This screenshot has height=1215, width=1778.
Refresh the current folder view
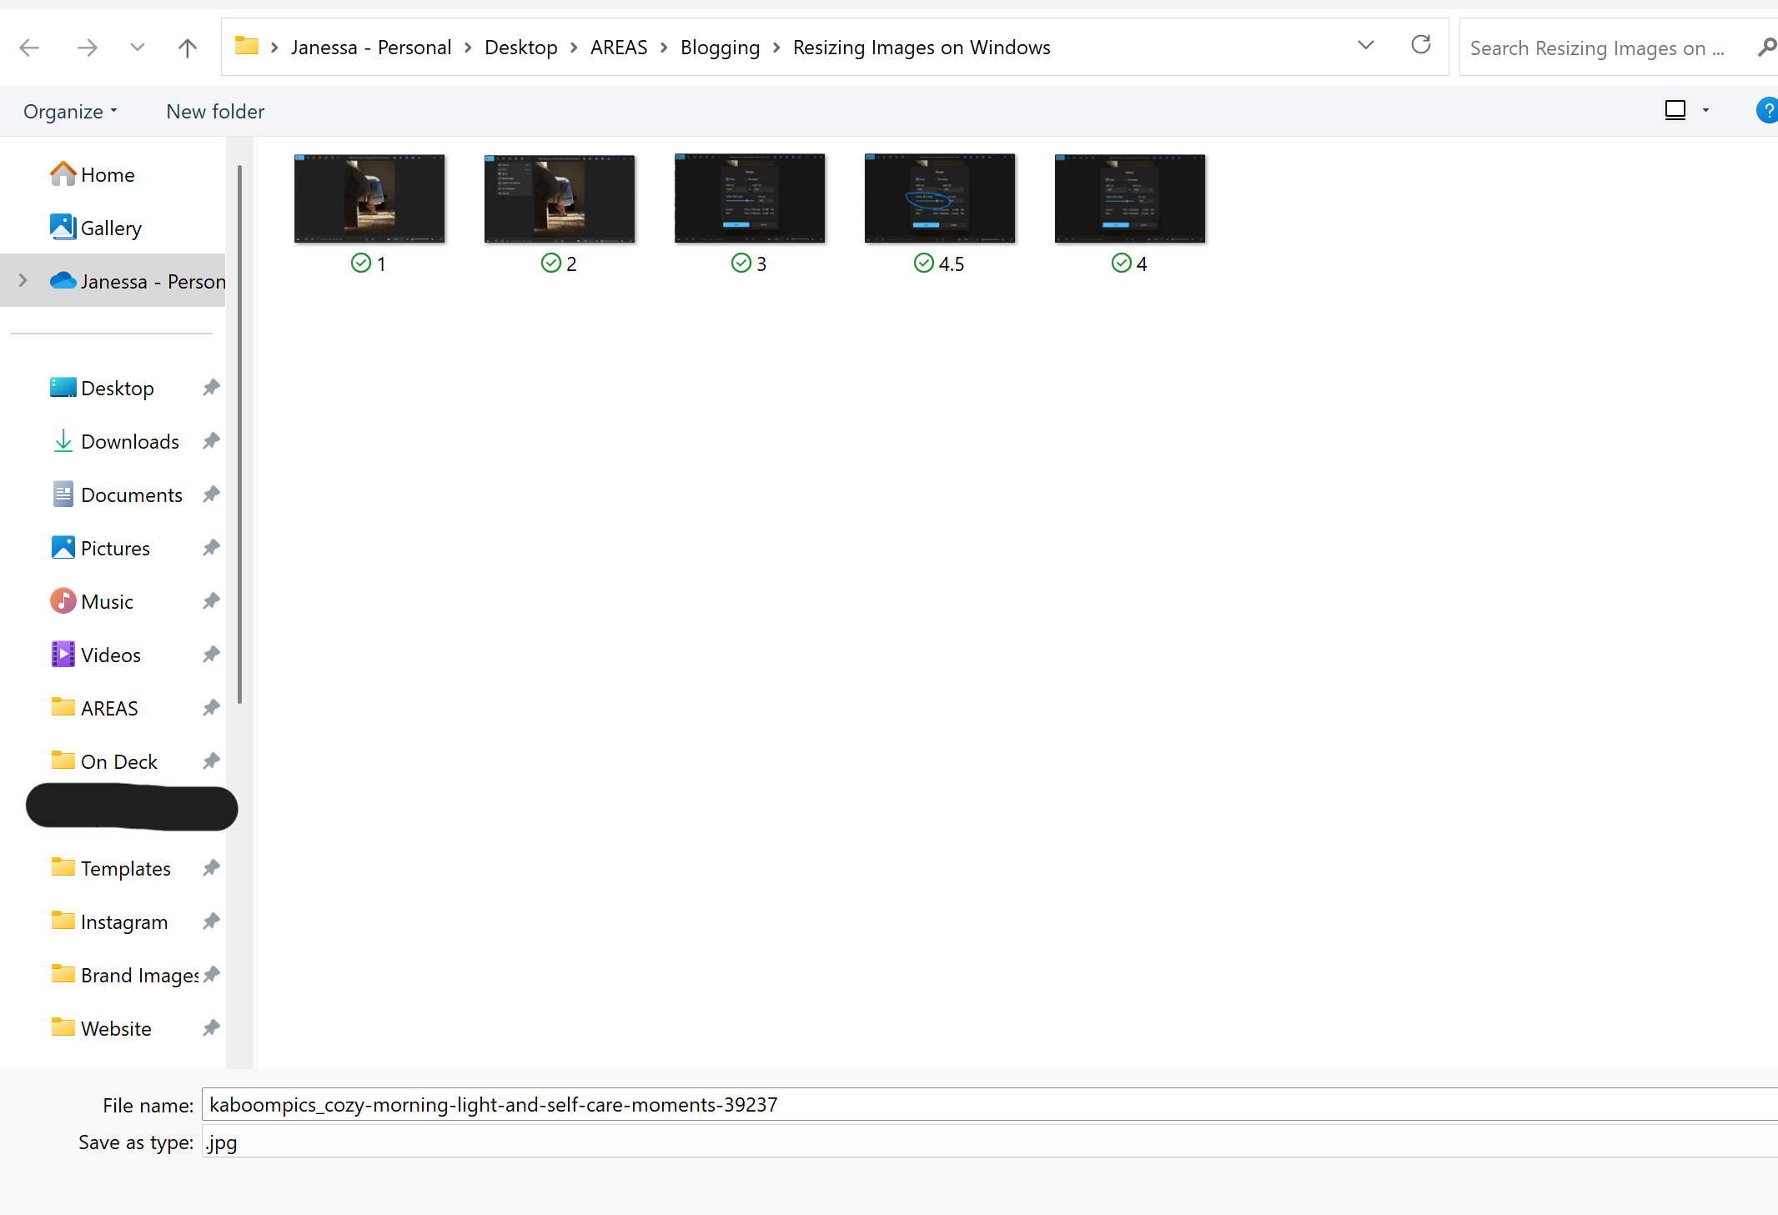point(1421,45)
